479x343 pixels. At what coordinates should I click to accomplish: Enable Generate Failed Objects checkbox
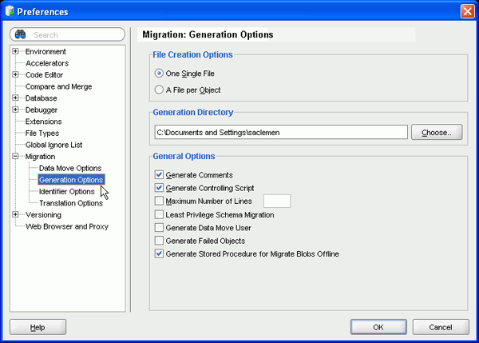(x=160, y=241)
